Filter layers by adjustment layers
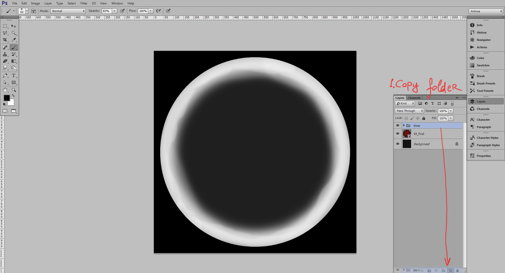The width and height of the screenshot is (505, 273). (426, 103)
